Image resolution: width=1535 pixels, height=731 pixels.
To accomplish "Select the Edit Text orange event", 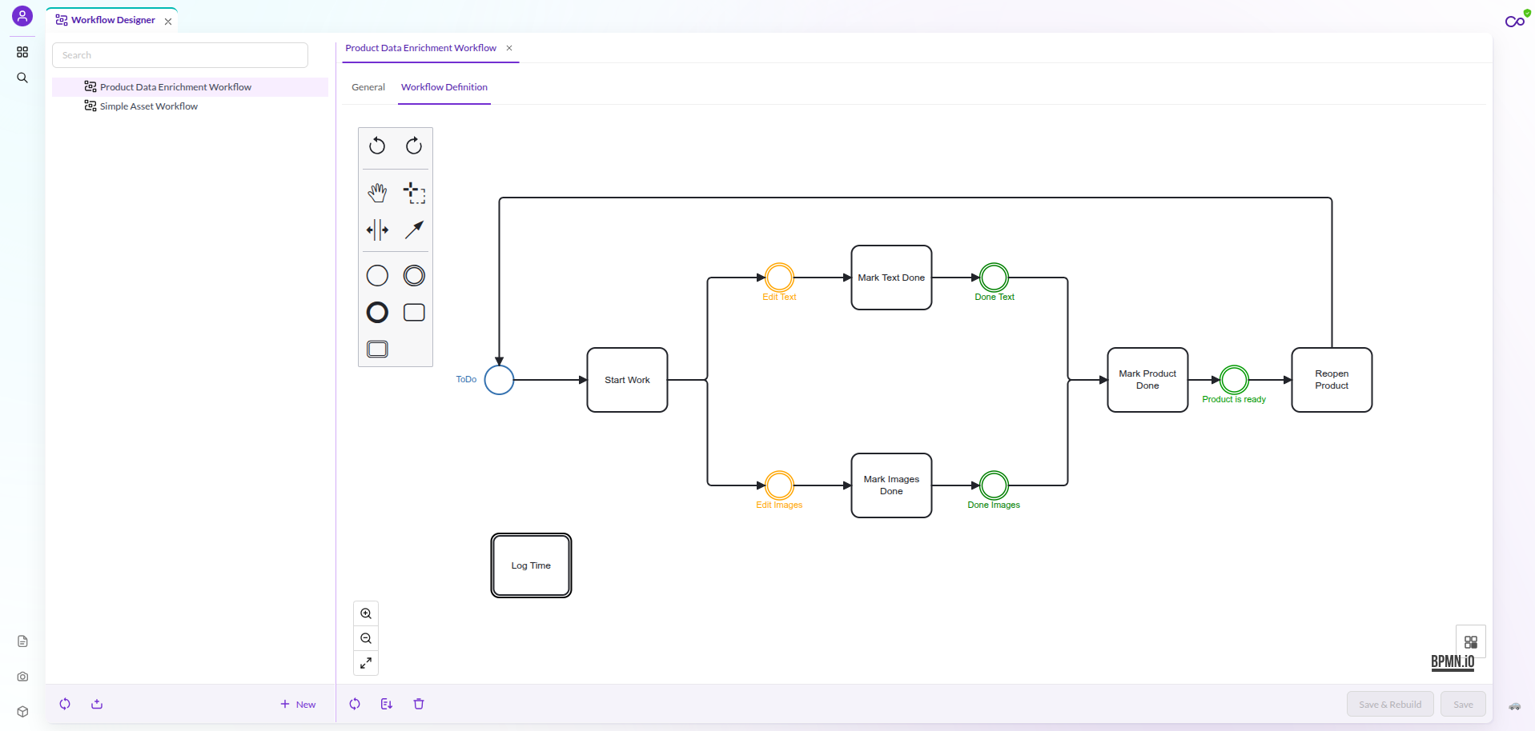I will pyautogui.click(x=779, y=278).
